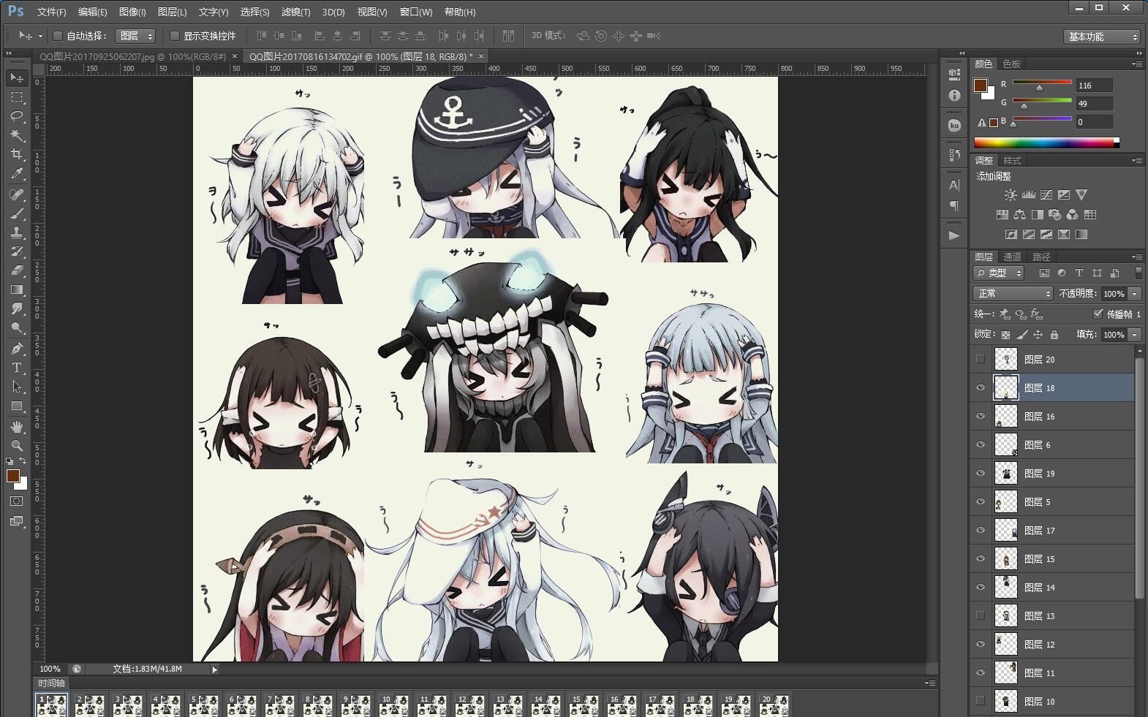1148x717 pixels.
Task: Open the Fill value dropdown arrow
Action: (x=1135, y=334)
